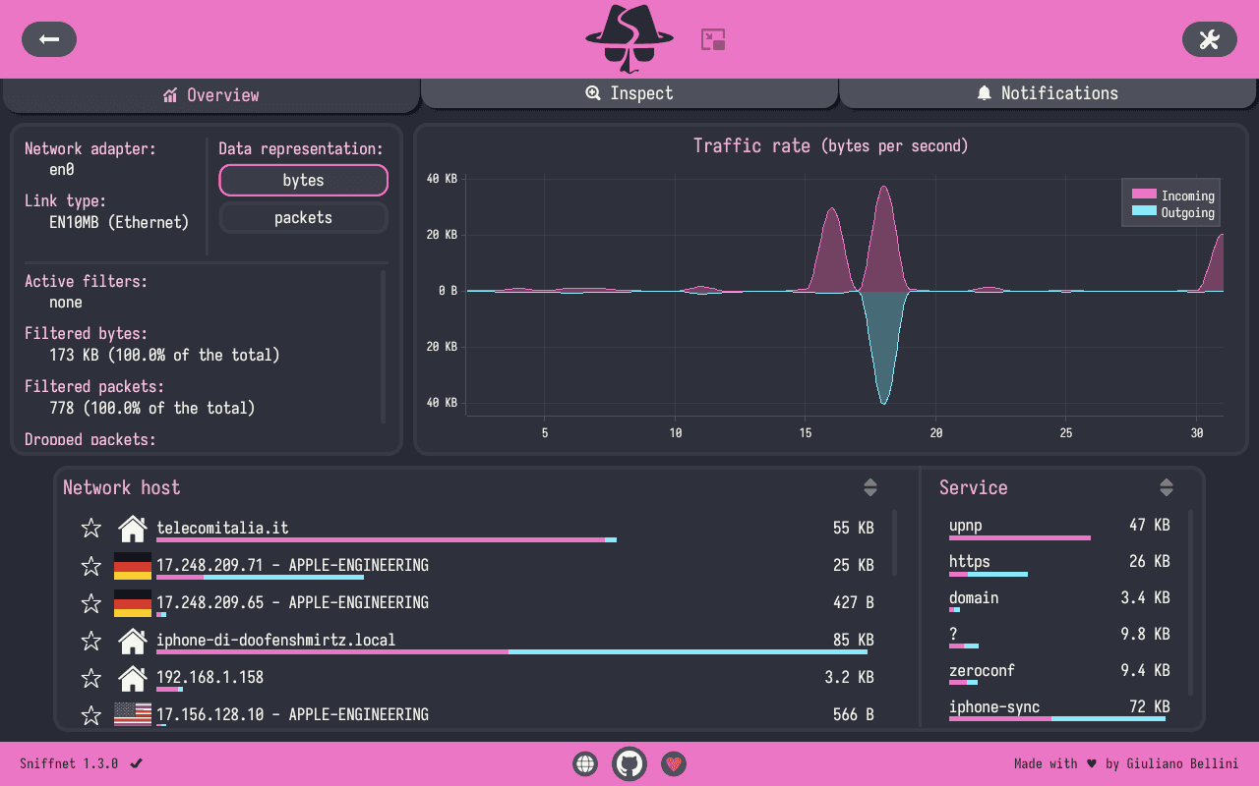The width and height of the screenshot is (1259, 786).
Task: Click the Sniffnet mole logo
Action: point(629,39)
